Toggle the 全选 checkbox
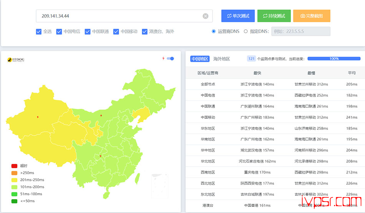Viewport: 365px width, 213px height. tap(39, 31)
